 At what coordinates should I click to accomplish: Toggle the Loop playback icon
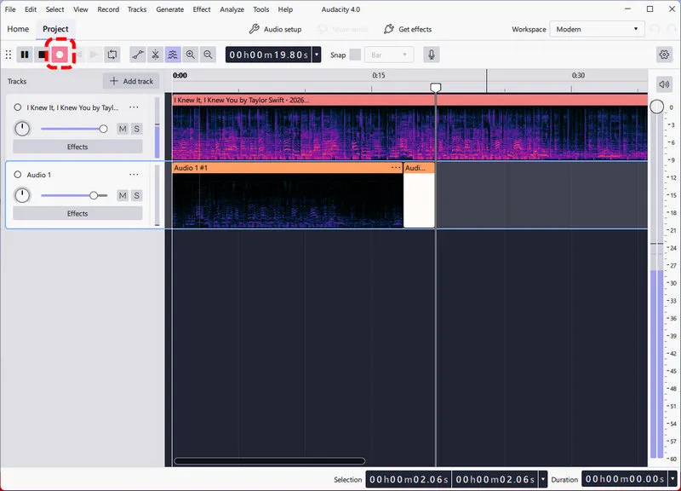pos(112,55)
